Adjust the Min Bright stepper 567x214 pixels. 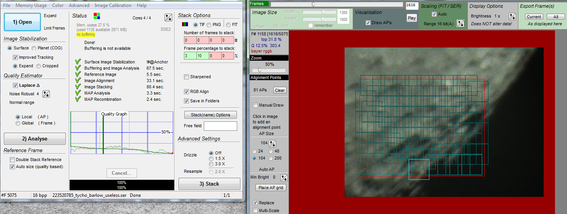point(284,177)
